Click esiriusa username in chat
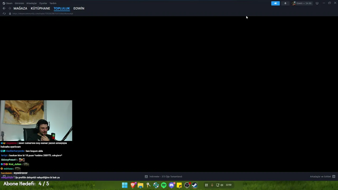338x190 pixels. [x=8, y=169]
